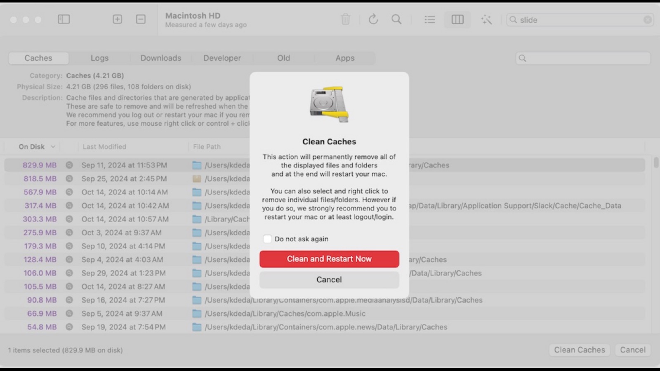This screenshot has height=371, width=660.
Task: Clear the 'slide' search field
Action: pyautogui.click(x=648, y=20)
